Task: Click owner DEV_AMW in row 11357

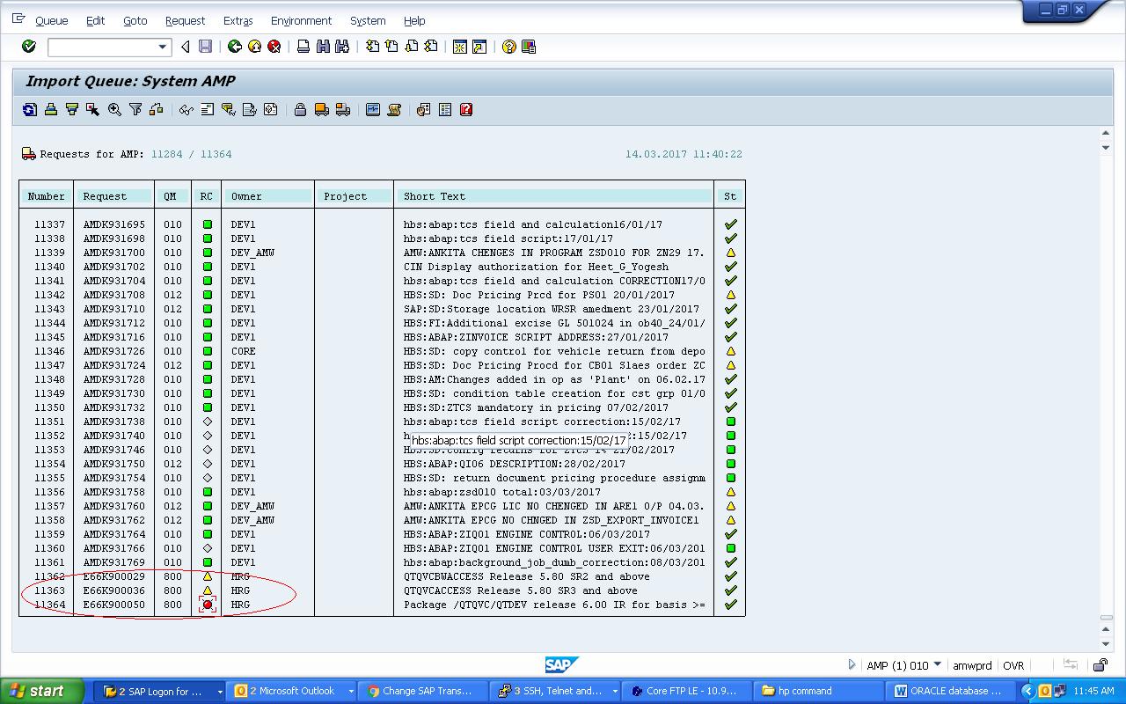Action: tap(252, 506)
